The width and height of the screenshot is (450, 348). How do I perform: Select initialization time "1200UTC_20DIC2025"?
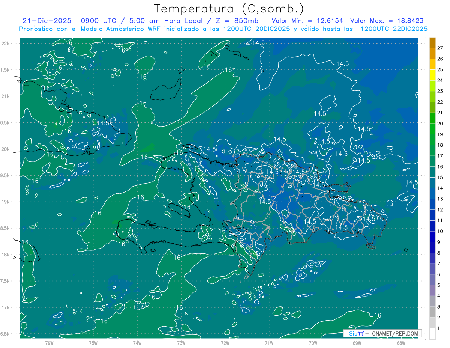click(x=255, y=29)
